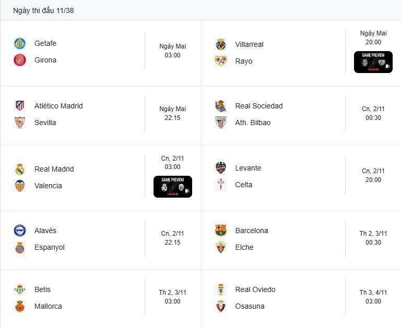Click the Villarreal yellow badge

pos(221,44)
